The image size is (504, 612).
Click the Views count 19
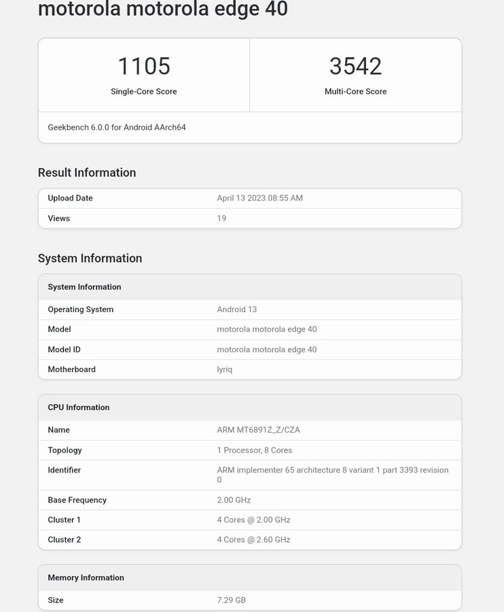tap(221, 218)
